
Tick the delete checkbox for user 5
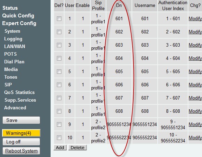[59, 71]
